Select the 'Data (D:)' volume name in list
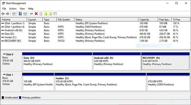This screenshot has height=105, width=191. [9, 34]
